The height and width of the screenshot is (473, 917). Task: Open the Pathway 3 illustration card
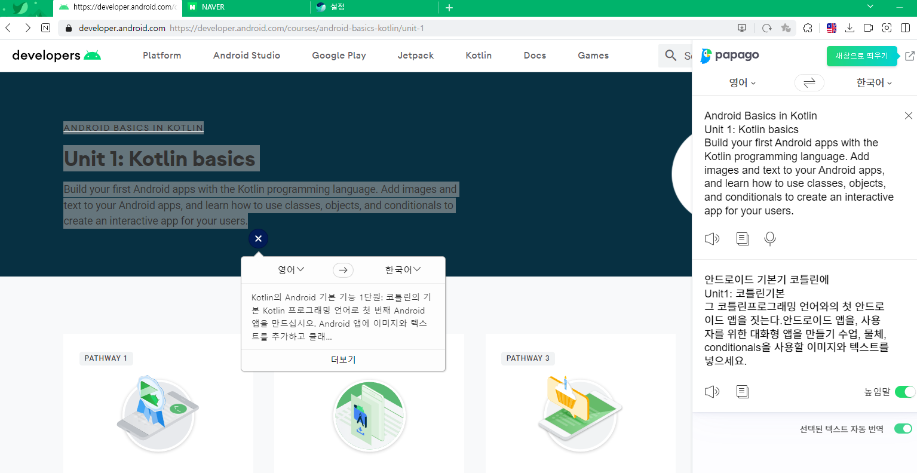coord(580,413)
